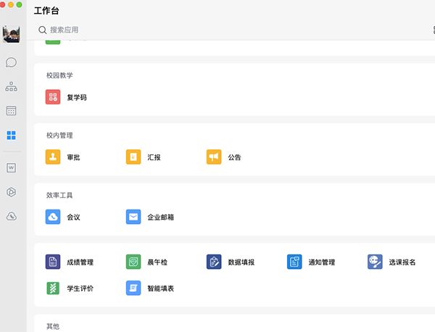
Task: Click the 会议 app label
Action: click(x=73, y=217)
